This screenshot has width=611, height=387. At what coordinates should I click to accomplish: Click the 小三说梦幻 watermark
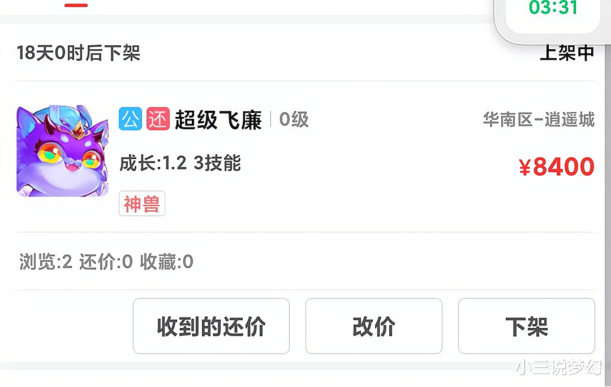click(558, 367)
